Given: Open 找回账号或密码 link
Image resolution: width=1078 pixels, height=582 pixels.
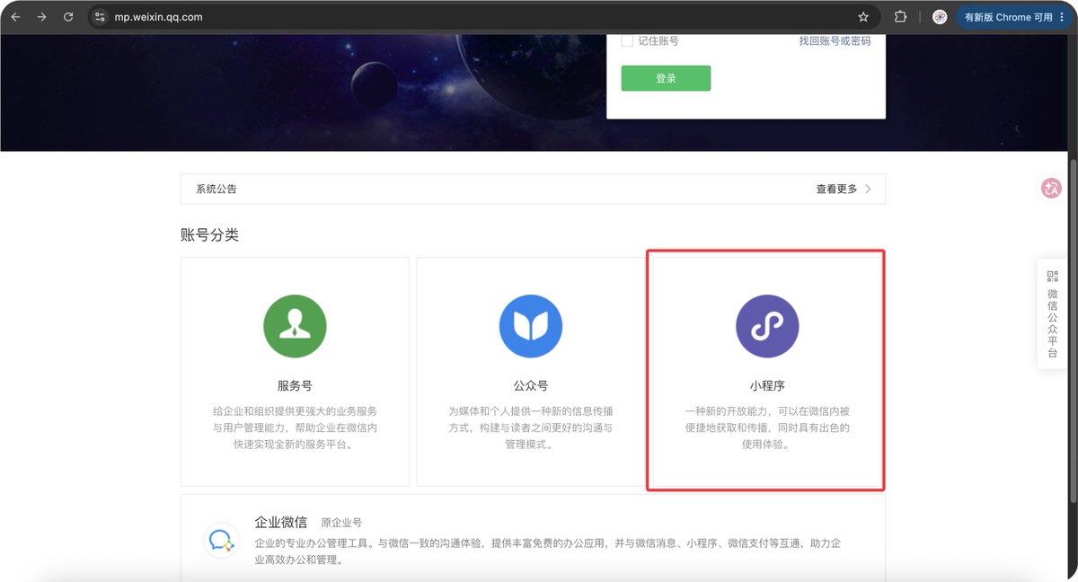Looking at the screenshot, I should [835, 41].
